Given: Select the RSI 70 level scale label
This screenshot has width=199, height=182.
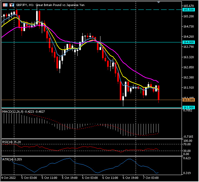Looking at the screenshot, I should pos(186,144).
